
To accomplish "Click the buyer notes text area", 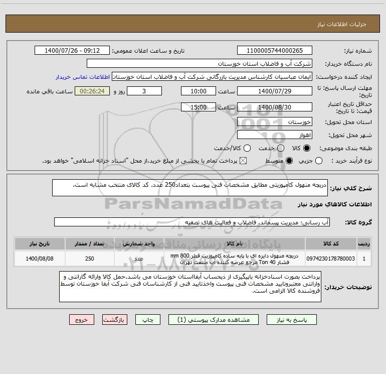I will (x=190, y=287).
